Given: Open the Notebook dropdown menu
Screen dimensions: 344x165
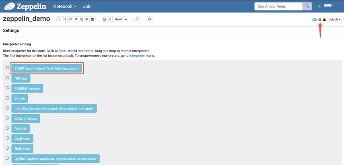Looking at the screenshot, I should (65, 6).
